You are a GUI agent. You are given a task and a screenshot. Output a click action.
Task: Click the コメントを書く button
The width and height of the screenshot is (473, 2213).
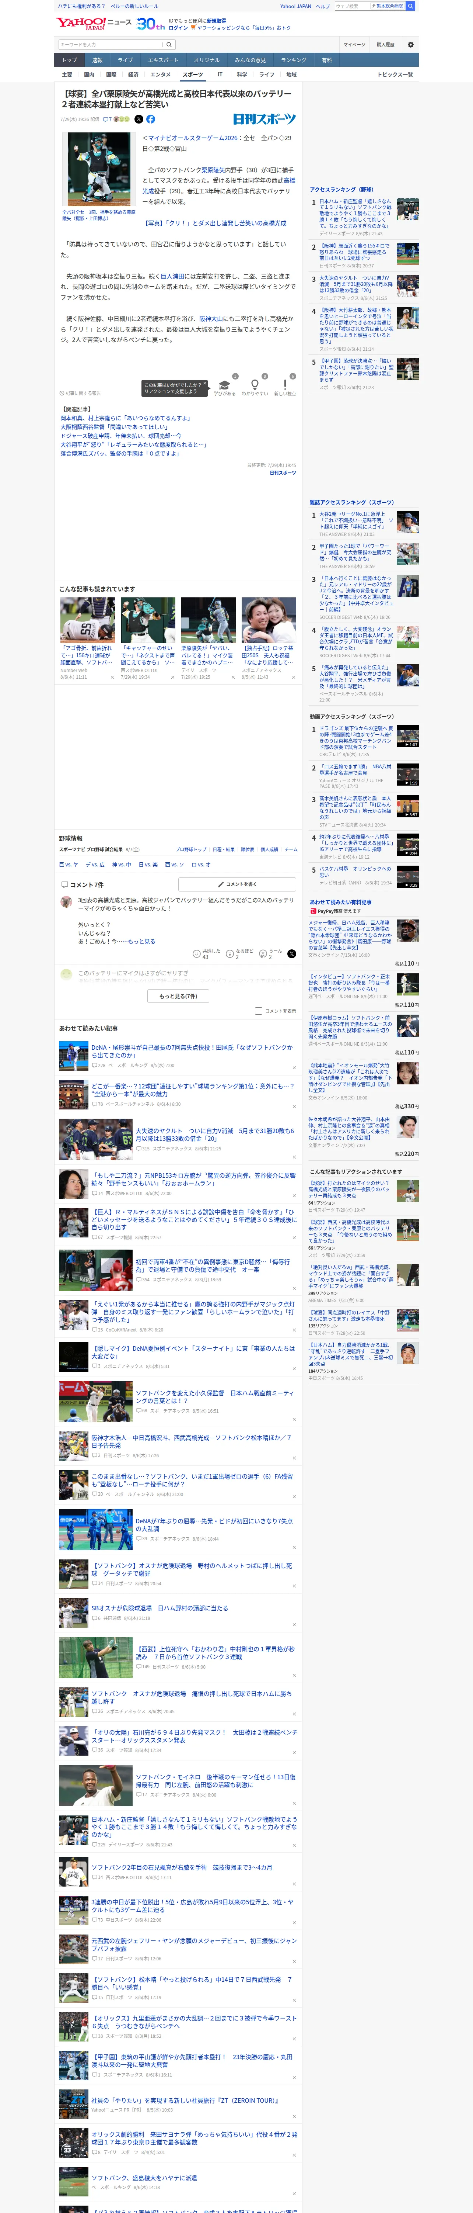click(237, 884)
